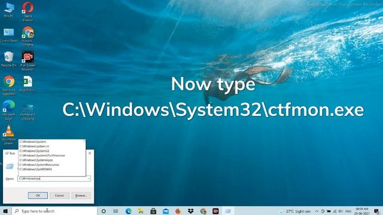This screenshot has height=215, width=383.
Task: Open Chrome from the taskbar
Action: point(203,211)
